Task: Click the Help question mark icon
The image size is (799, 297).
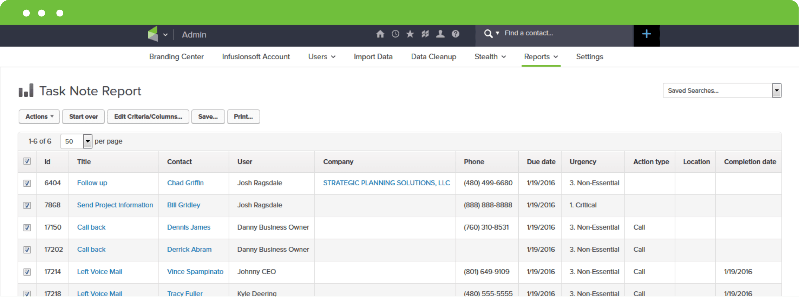Action: pos(455,34)
